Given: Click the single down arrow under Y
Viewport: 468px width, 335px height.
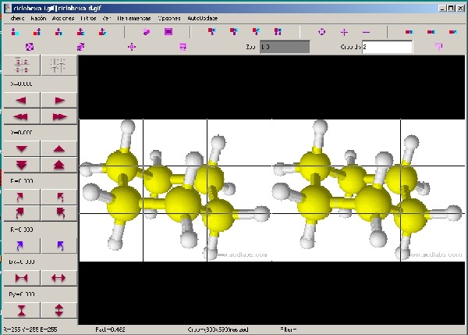Looking at the screenshot, I should (x=21, y=148).
